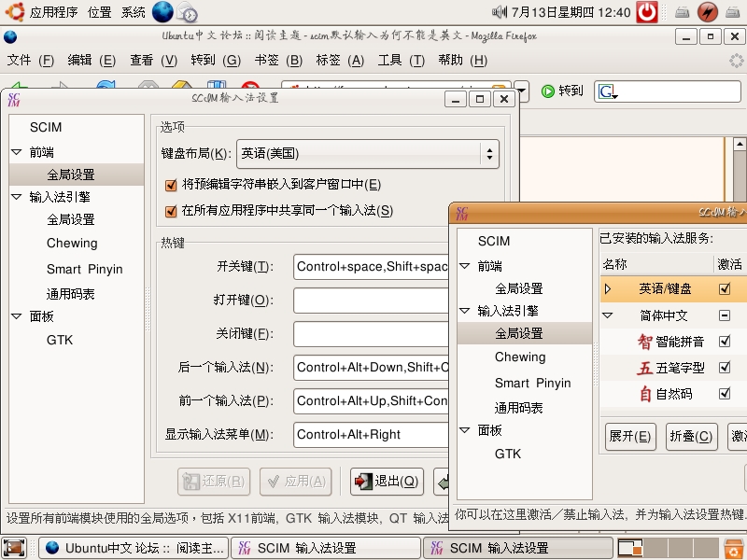Open the 键盘布局 combo box
This screenshot has height=560, width=747.
pos(368,154)
